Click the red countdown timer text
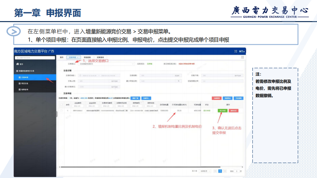The image size is (317, 178). point(187,64)
